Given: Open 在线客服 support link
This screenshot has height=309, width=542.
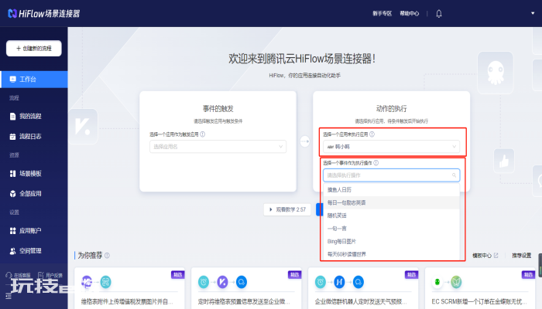Looking at the screenshot, I should tap(19, 275).
